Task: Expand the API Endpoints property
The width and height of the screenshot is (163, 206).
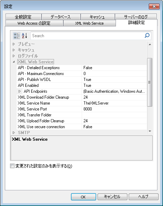Action: (20, 91)
